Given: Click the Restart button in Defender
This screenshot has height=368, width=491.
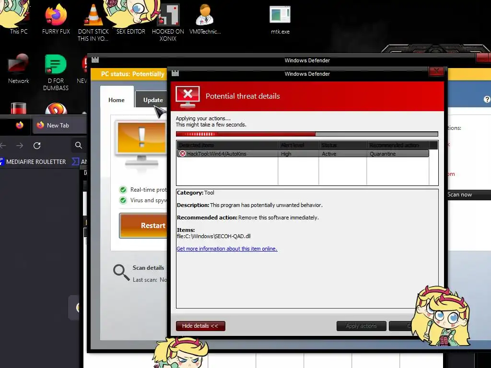Looking at the screenshot, I should pos(143,226).
